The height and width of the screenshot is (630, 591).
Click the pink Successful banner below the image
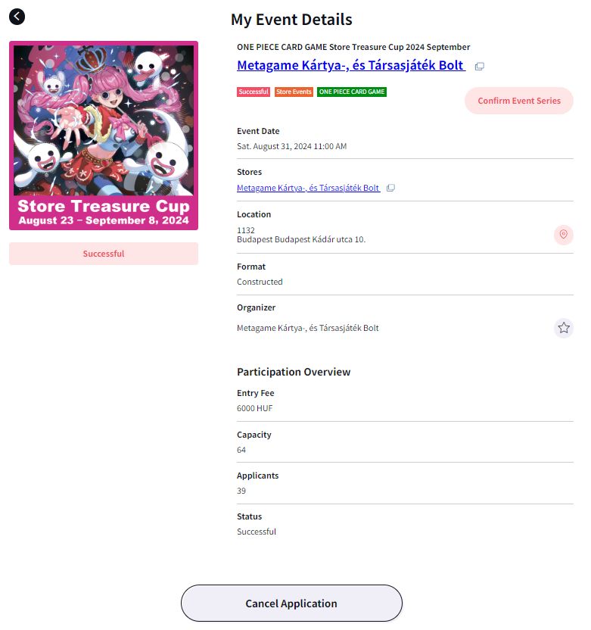click(x=104, y=254)
